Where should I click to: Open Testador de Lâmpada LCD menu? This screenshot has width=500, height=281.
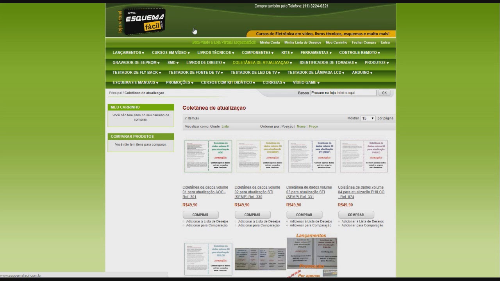[x=316, y=73]
